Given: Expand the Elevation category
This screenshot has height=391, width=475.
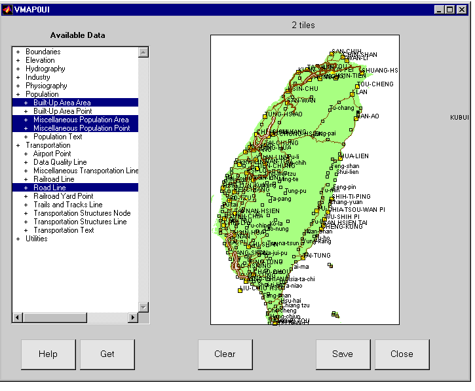Looking at the screenshot, I should [18, 60].
